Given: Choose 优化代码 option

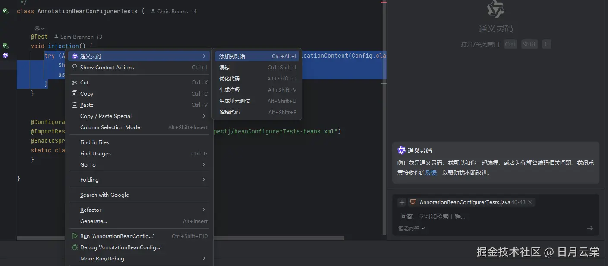Looking at the screenshot, I should pyautogui.click(x=257, y=78).
